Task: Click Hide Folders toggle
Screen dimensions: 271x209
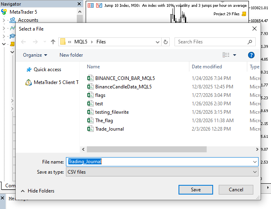Action: 37,191
